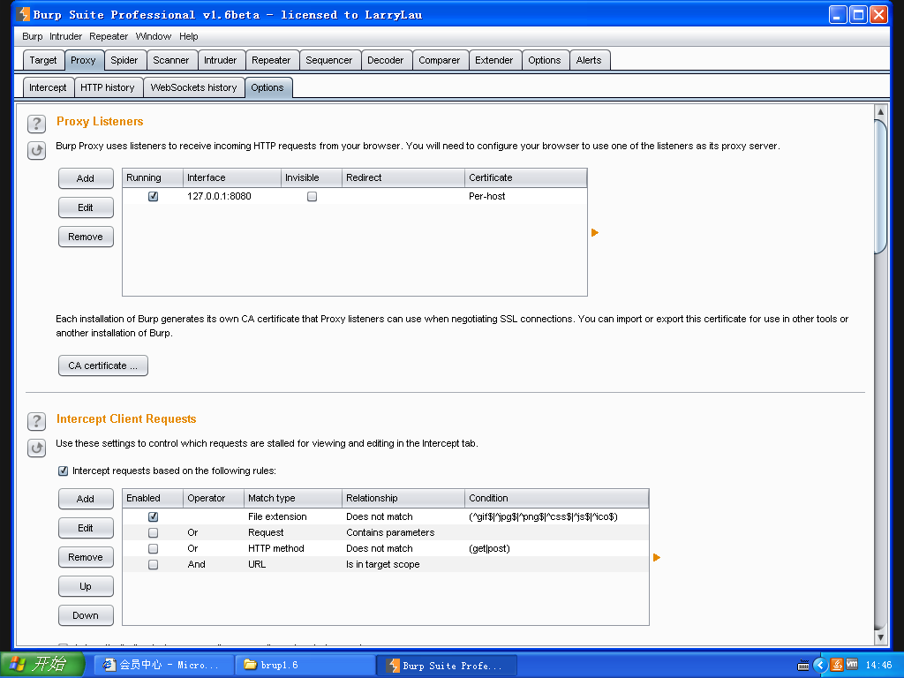Select the 127.0.0.1:8080 interface cell
The height and width of the screenshot is (678, 904).
232,196
